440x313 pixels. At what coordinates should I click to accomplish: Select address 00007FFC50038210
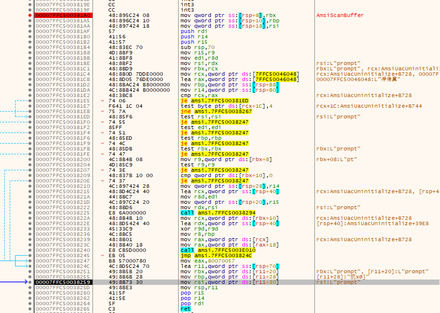coord(63,186)
